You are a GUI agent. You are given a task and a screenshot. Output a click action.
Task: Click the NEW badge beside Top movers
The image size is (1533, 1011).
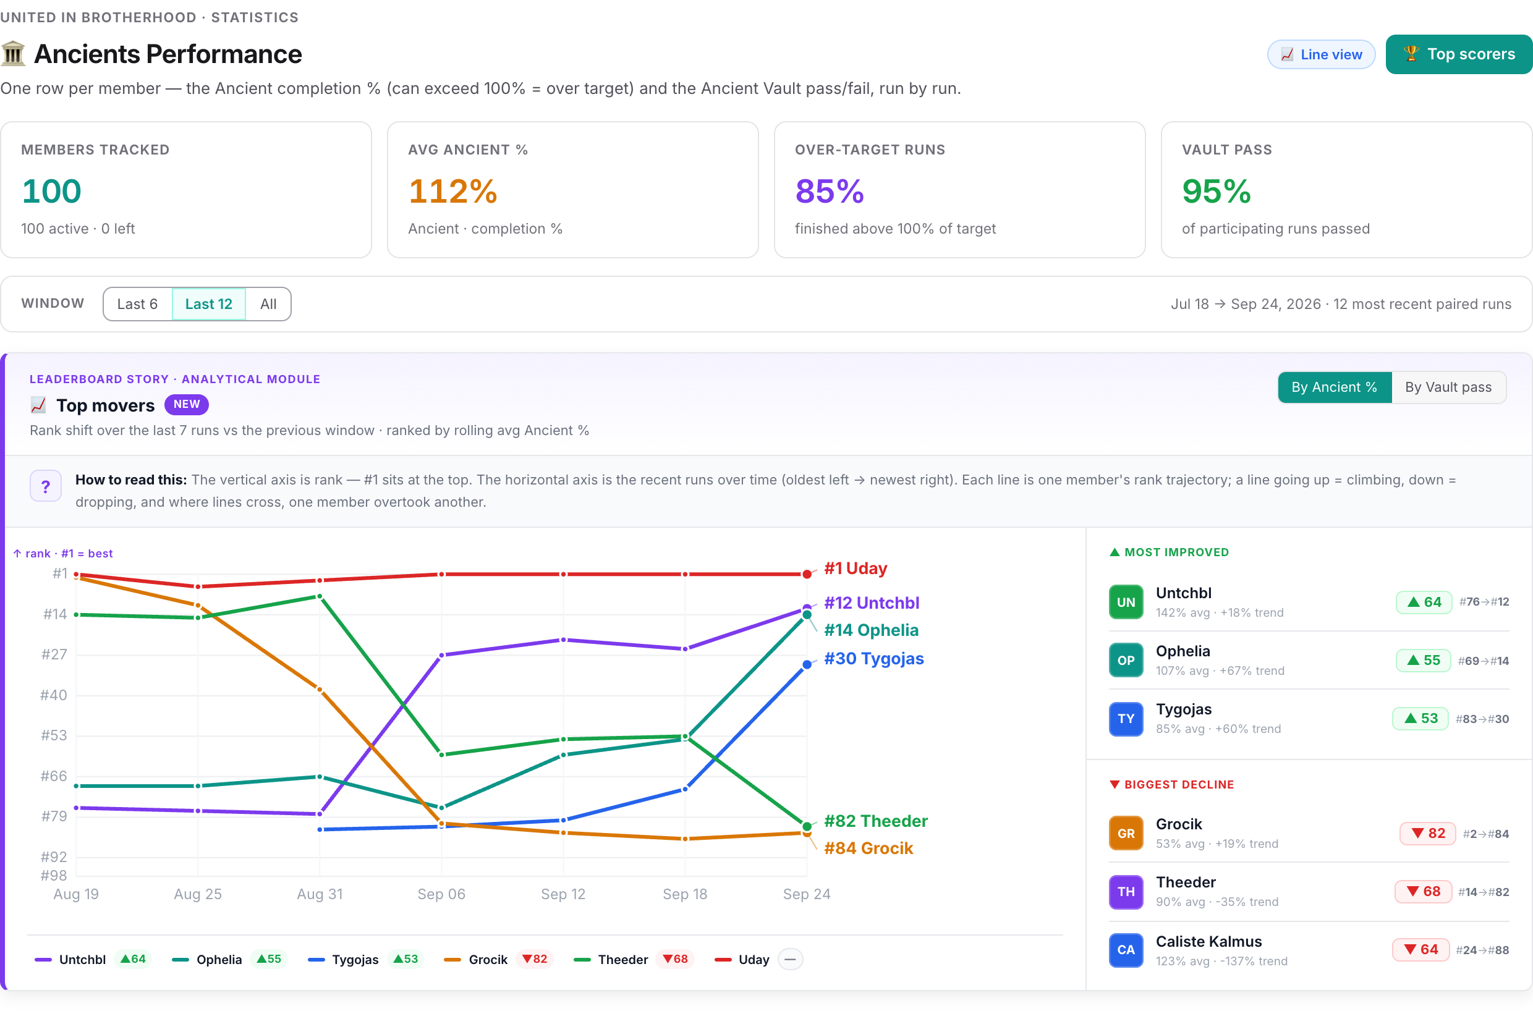187,404
